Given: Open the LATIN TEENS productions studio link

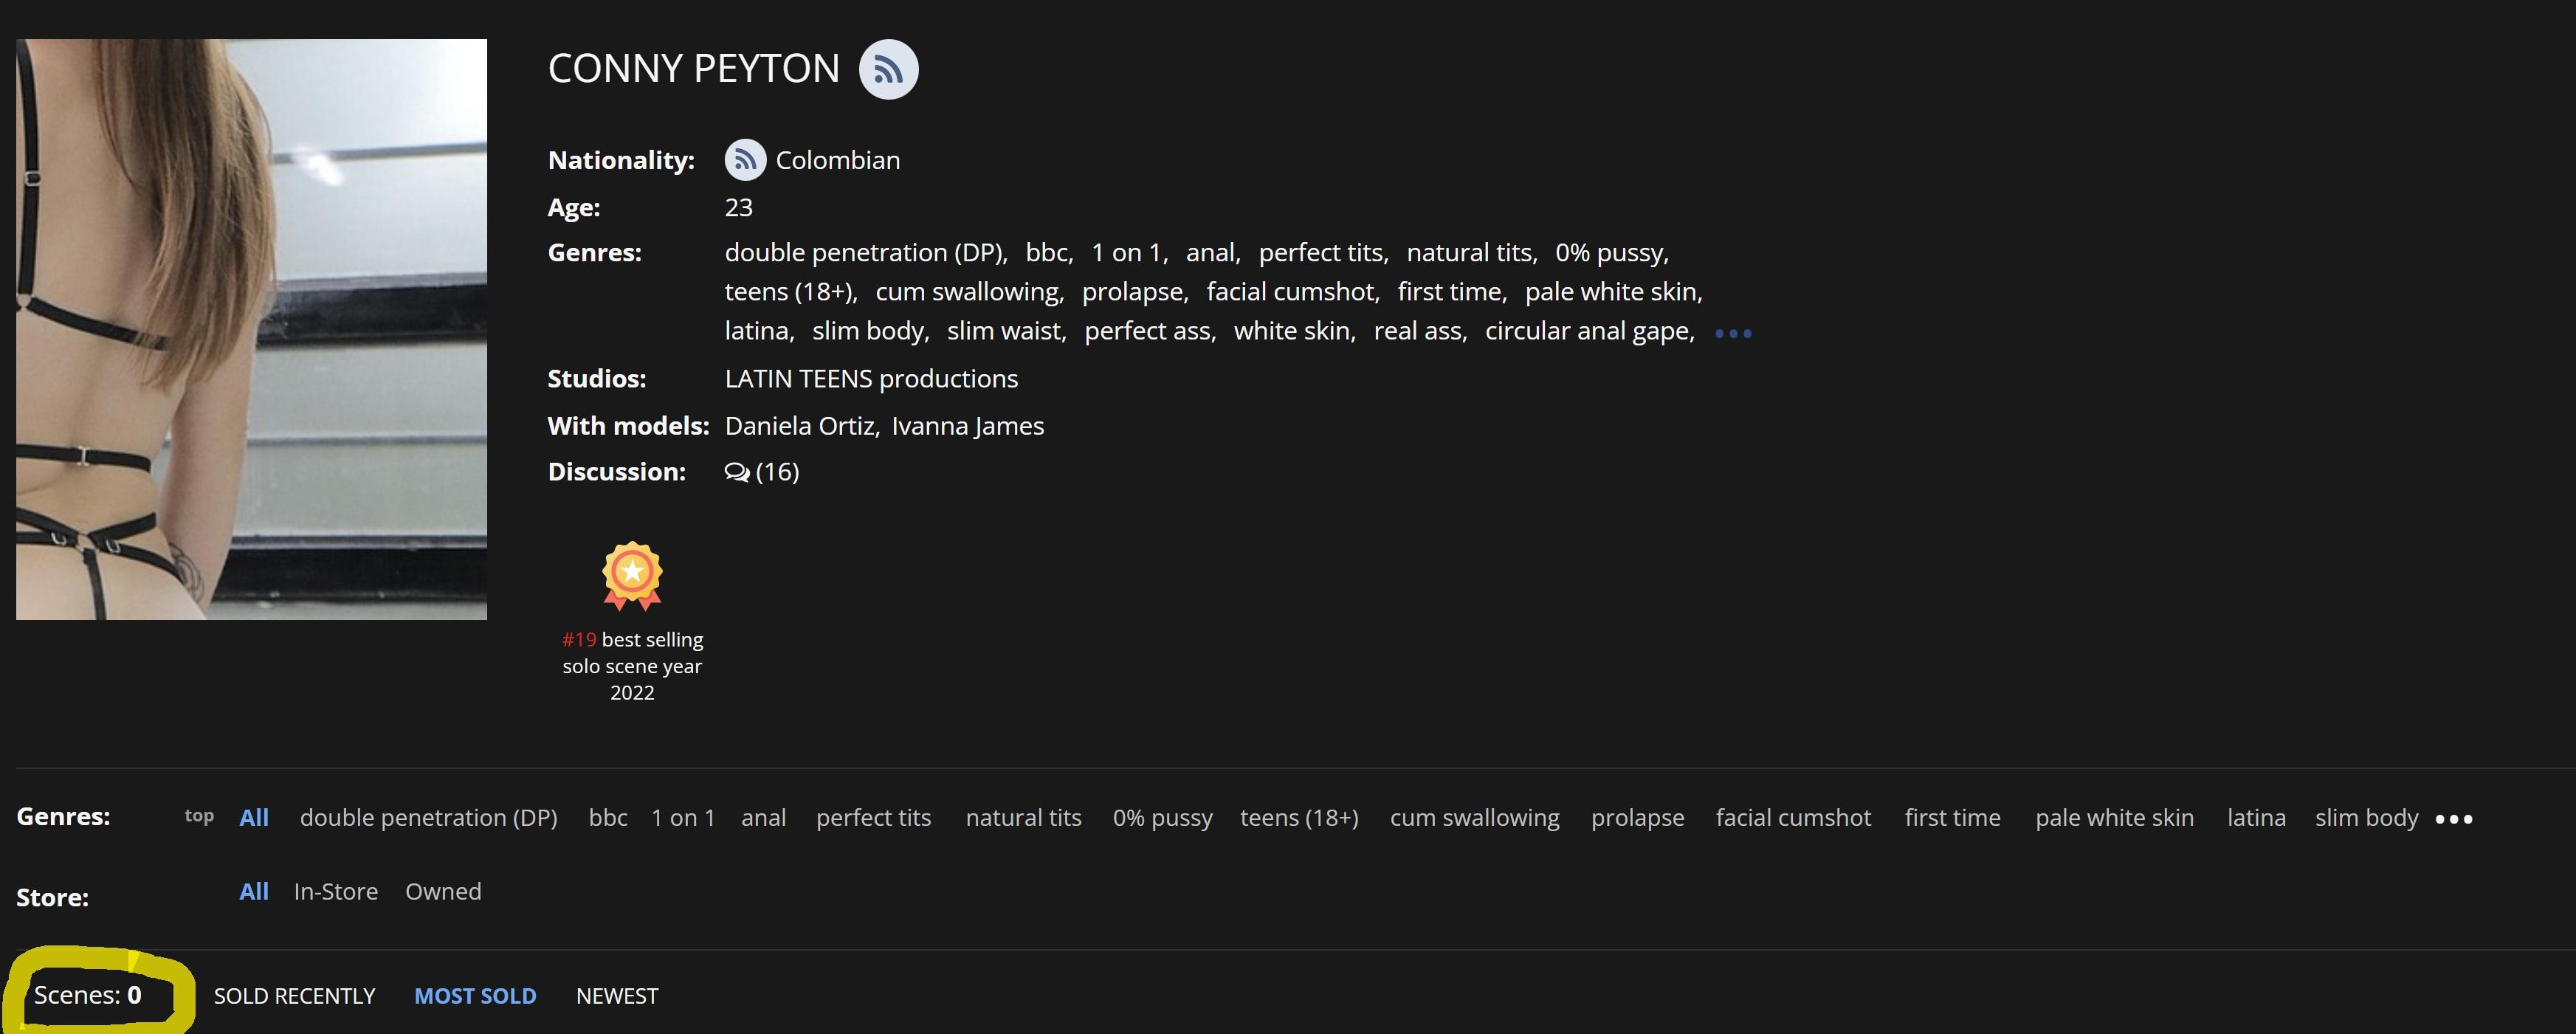Looking at the screenshot, I should (871, 379).
